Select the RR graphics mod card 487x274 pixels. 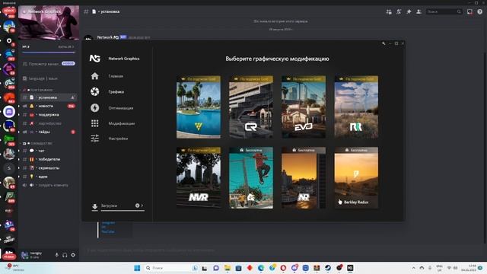click(x=356, y=107)
